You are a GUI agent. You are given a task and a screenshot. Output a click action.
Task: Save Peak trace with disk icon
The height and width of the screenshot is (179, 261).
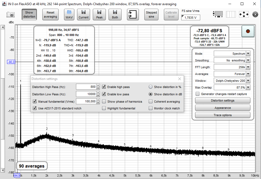pyautogui.click(x=99, y=15)
